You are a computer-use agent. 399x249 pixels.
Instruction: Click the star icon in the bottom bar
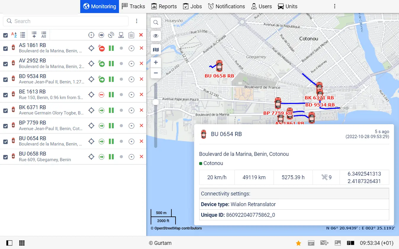pos(298,243)
